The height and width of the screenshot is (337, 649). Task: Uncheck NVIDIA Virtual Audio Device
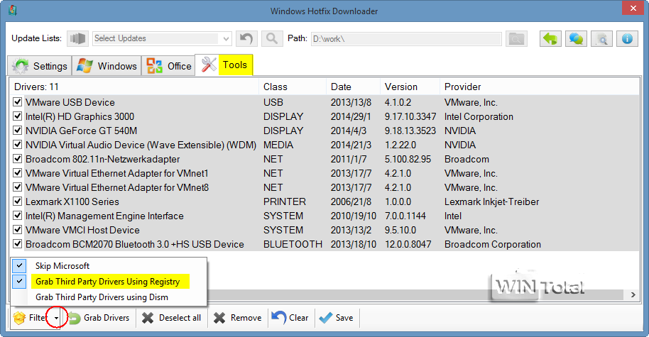click(x=17, y=144)
